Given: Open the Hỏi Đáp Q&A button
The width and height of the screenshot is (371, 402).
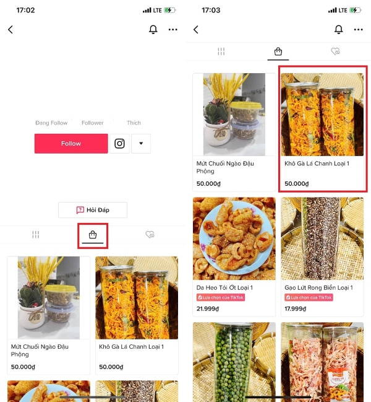Looking at the screenshot, I should point(93,210).
